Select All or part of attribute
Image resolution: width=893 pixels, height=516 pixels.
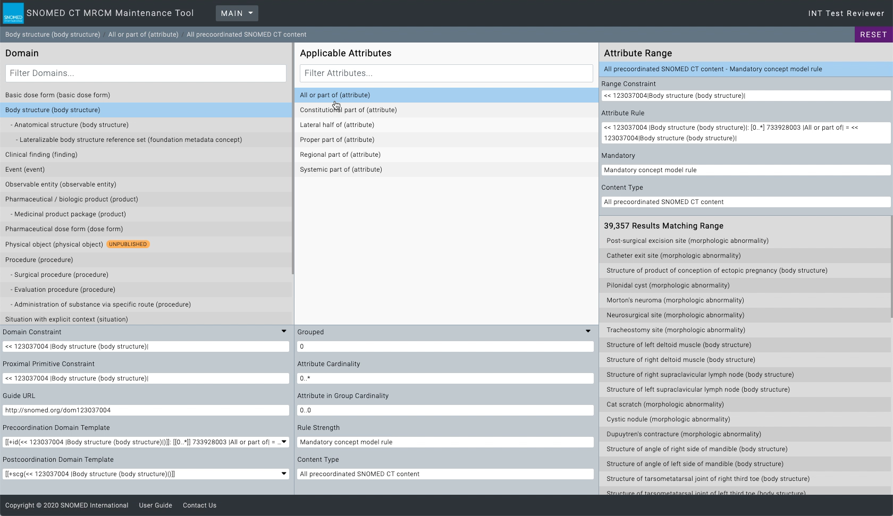[x=446, y=95]
